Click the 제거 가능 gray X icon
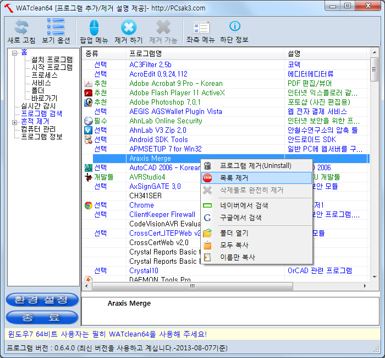The height and width of the screenshot is (358, 385). pos(163,27)
